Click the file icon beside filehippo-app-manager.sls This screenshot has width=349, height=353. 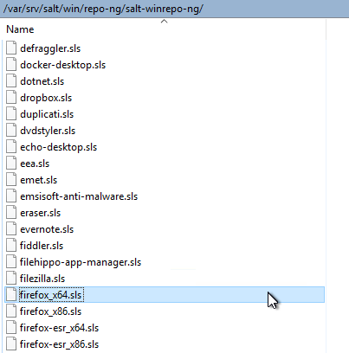(x=11, y=261)
